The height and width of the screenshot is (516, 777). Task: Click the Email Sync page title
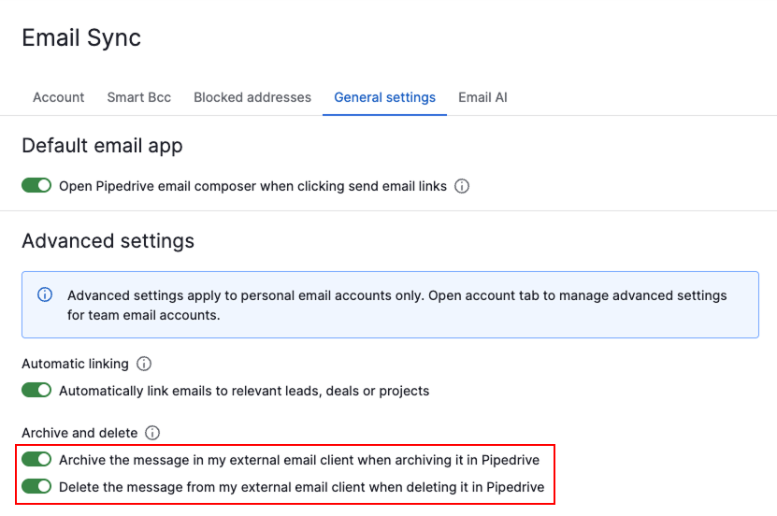81,38
